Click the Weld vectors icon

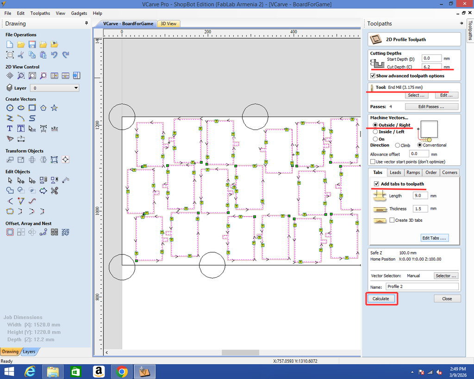(10, 191)
